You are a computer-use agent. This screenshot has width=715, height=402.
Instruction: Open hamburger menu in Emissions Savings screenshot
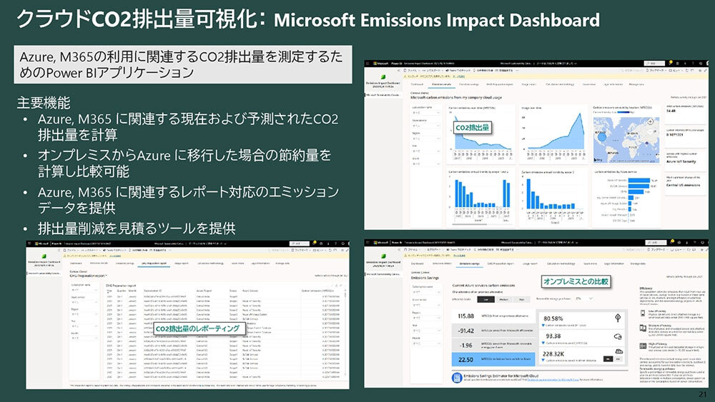click(368, 243)
